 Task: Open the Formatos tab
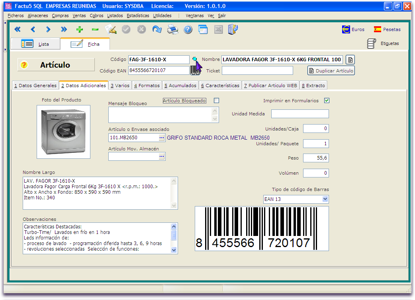[147, 86]
